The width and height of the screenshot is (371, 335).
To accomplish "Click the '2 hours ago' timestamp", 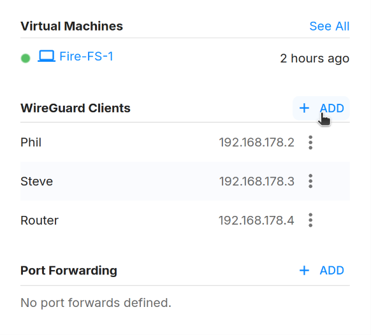I will (315, 59).
